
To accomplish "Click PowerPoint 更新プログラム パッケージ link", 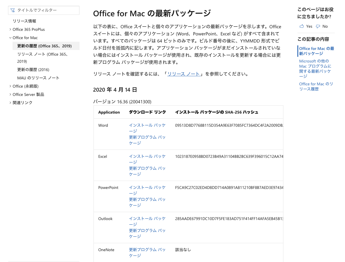I will (x=147, y=202).
